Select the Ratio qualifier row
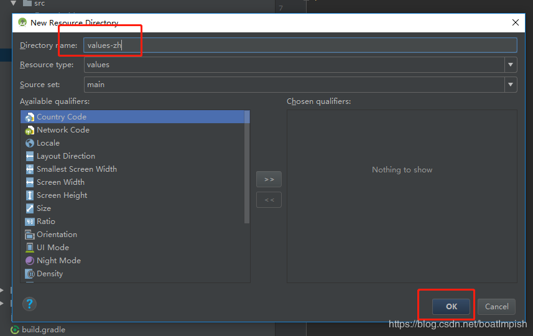The width and height of the screenshot is (533, 336). [x=132, y=222]
